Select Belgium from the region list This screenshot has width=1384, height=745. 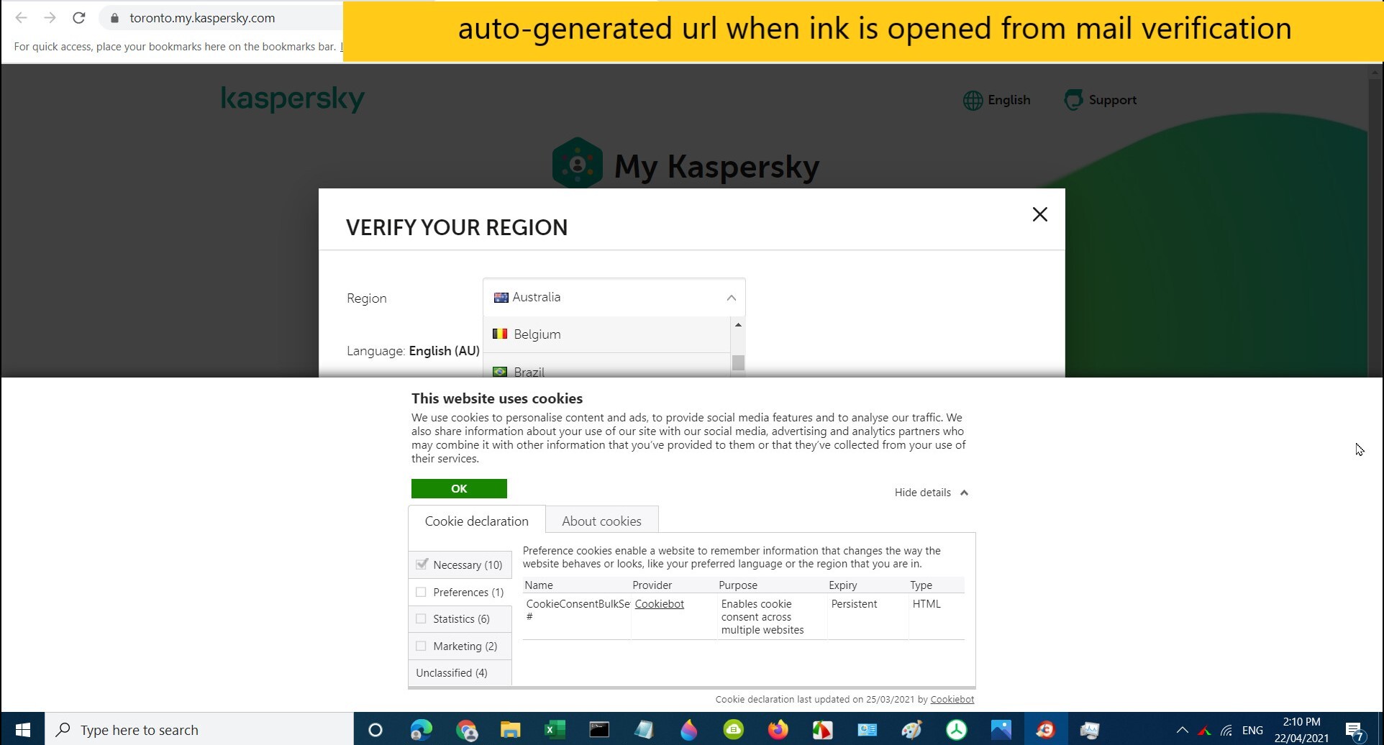pyautogui.click(x=606, y=334)
